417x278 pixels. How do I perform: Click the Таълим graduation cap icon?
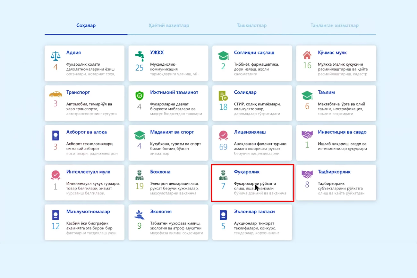click(x=307, y=95)
